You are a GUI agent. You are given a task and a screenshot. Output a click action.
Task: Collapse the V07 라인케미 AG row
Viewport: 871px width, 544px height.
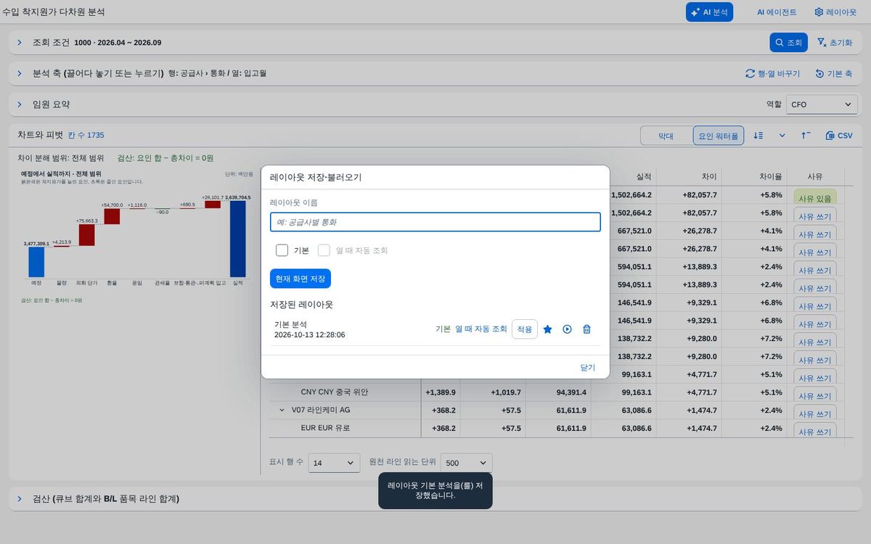coord(282,410)
